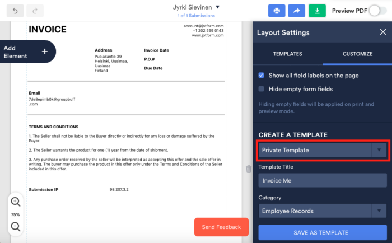
Task: Open the 1 of 1 Submissions link
Action: coord(196,16)
